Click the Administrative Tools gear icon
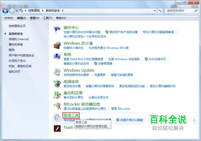This screenshot has height=141, width=201. tap(57, 117)
